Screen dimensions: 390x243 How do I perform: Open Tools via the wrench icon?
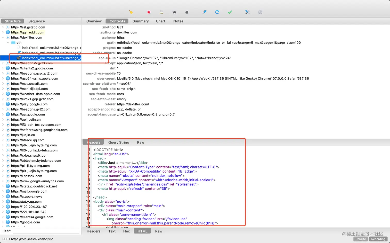pyautogui.click(x=247, y=12)
